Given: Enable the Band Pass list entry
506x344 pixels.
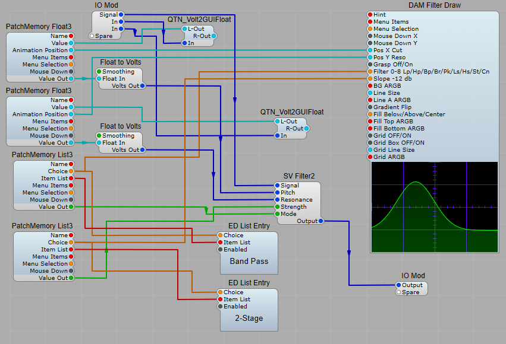Looking at the screenshot, I should click(219, 249).
